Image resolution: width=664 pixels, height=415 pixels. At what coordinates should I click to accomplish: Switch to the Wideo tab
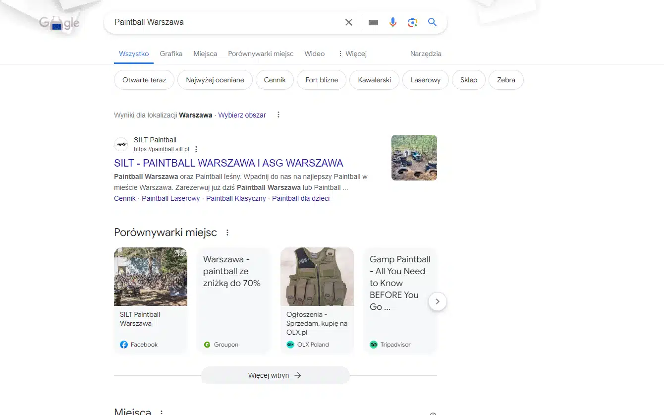(x=315, y=54)
